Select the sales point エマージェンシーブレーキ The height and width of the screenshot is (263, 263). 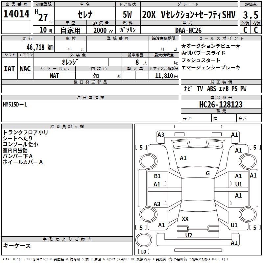pyautogui.click(x=211, y=67)
